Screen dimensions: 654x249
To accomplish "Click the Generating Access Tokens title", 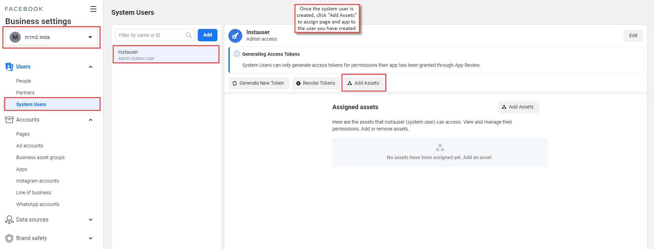I will [271, 54].
